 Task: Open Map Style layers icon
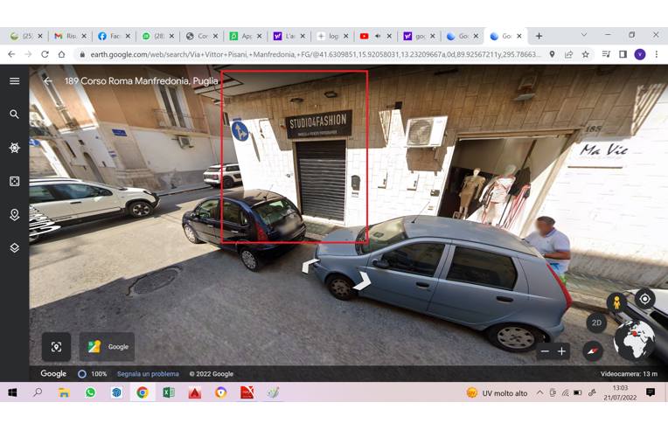(x=14, y=247)
